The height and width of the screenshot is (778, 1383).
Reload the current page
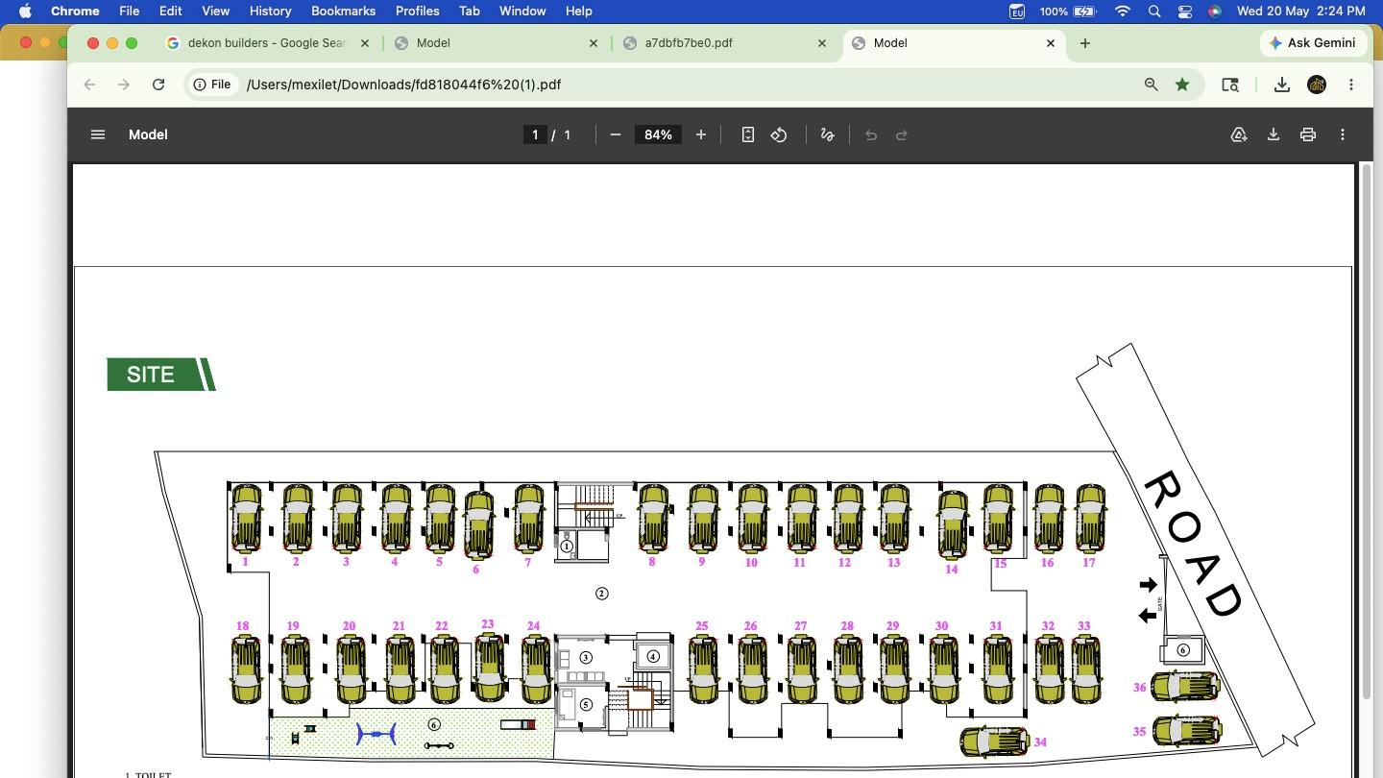pos(158,85)
